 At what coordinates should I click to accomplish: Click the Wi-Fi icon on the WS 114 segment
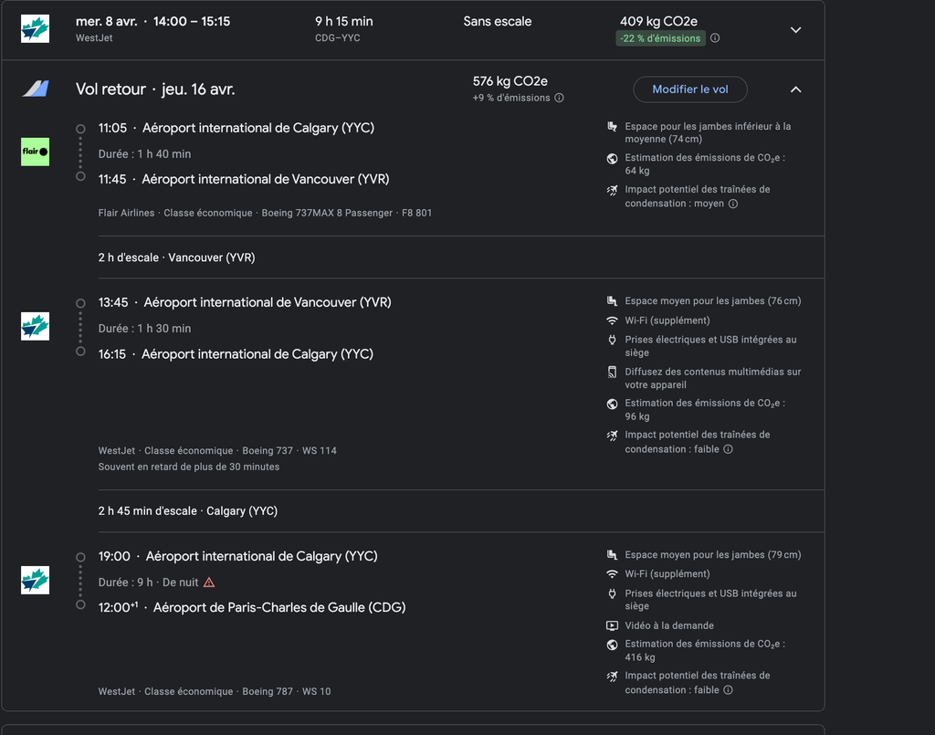coord(612,320)
